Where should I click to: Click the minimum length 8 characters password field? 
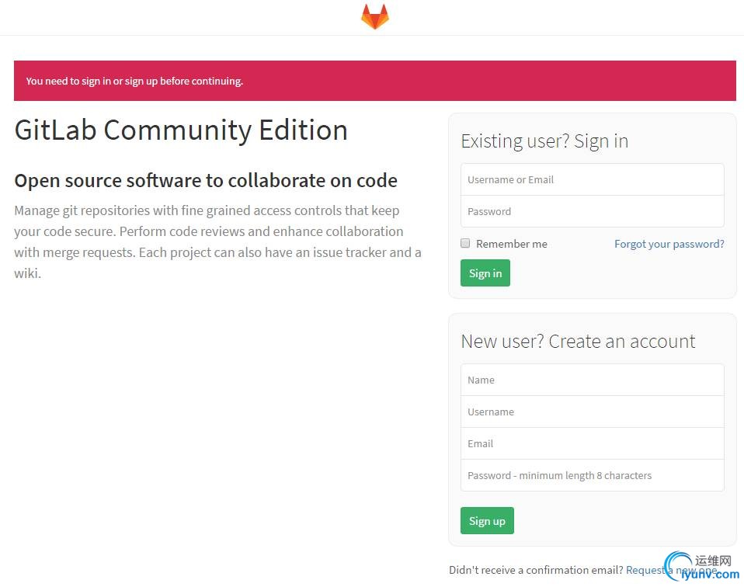tap(592, 475)
